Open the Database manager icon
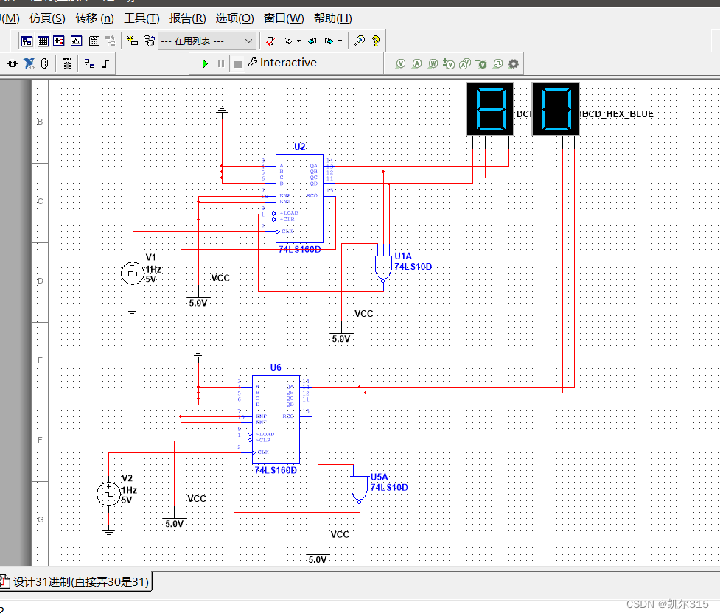Screen dimensions: 720x616 pos(150,41)
